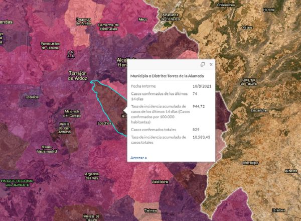Click the Loranca de Tajuña label
The height and width of the screenshot is (221, 301).
tap(249, 82)
